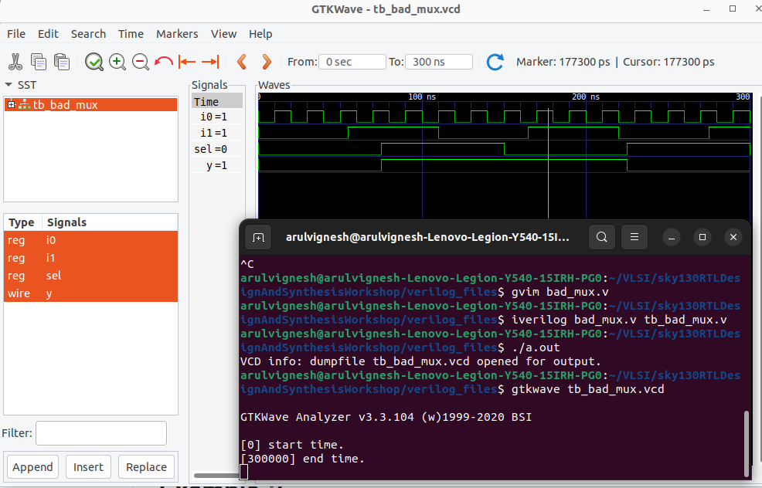Select the Cut Traces scissors tool
This screenshot has height=488, width=762.
pos(15,62)
